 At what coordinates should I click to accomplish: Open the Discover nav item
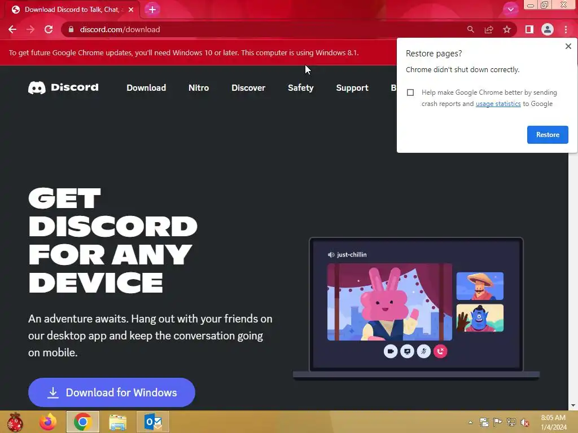click(248, 87)
